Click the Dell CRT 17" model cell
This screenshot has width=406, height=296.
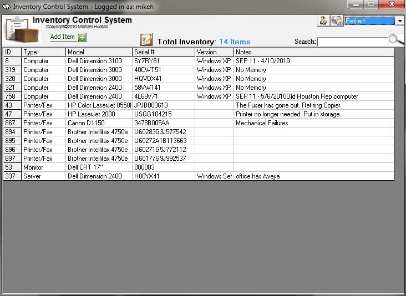[99, 167]
